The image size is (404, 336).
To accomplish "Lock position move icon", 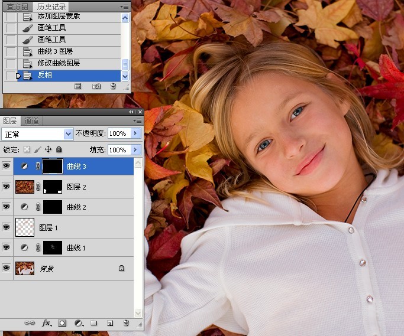I will pos(48,149).
